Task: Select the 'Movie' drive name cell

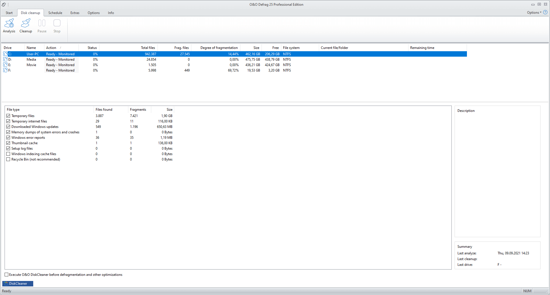Action: pyautogui.click(x=31, y=65)
